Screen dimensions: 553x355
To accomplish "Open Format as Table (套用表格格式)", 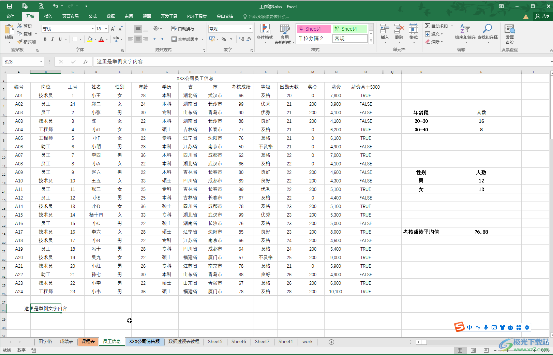I will click(284, 34).
